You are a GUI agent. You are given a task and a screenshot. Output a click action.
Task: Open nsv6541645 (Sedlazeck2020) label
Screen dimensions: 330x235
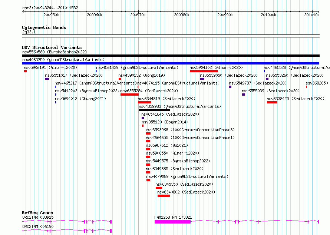pyautogui.click(x=170, y=114)
